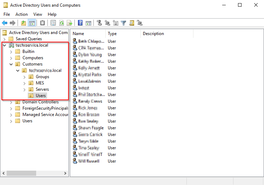
Task: Expand the Managed Service Accounts node
Action: click(11, 115)
